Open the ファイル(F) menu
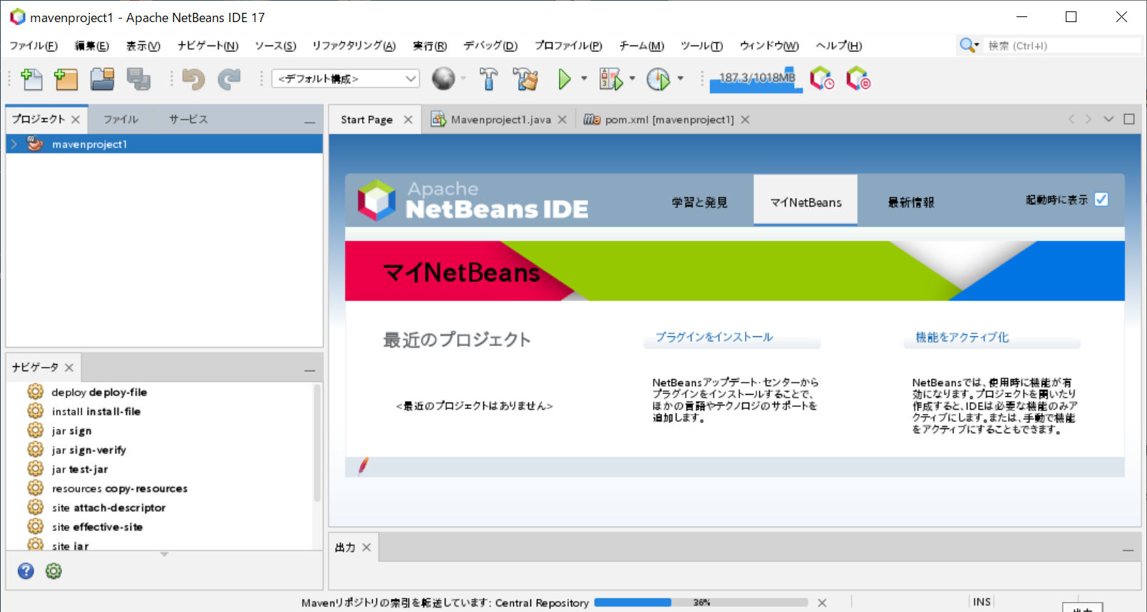The image size is (1147, 612). [x=34, y=46]
